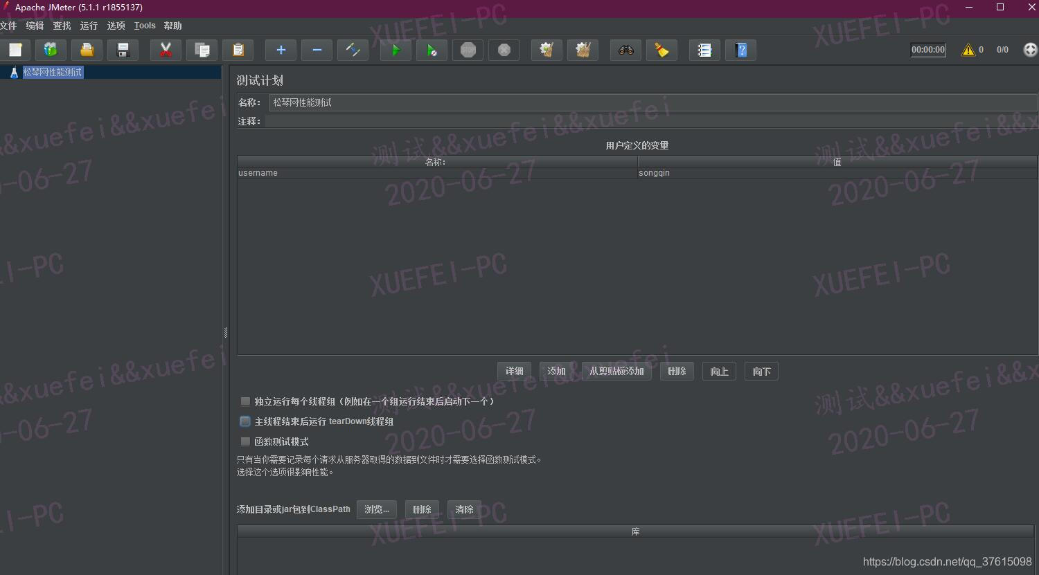This screenshot has height=575, width=1039.
Task: Click the New test plan icon
Action: 15,50
